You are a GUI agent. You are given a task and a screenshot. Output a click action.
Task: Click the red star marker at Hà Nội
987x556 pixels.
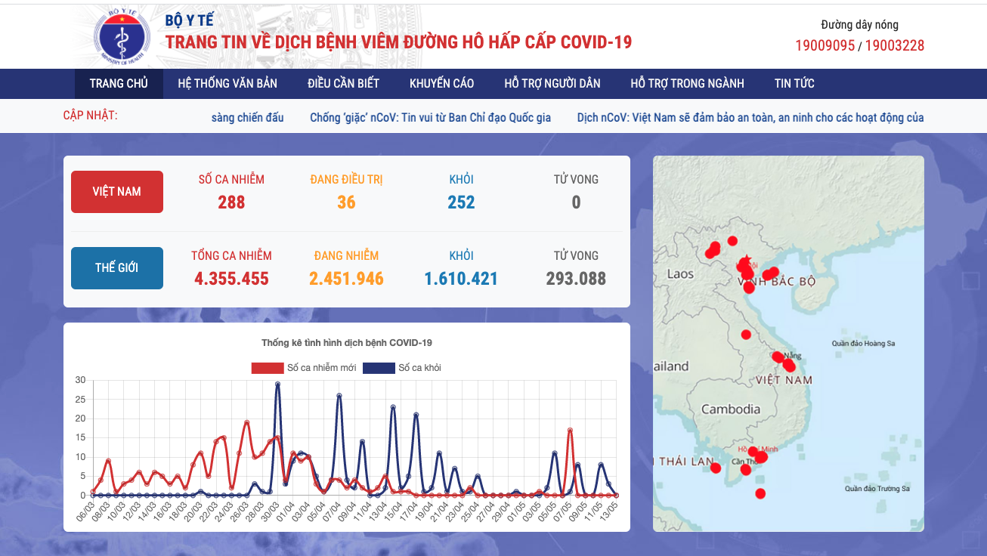tap(747, 259)
